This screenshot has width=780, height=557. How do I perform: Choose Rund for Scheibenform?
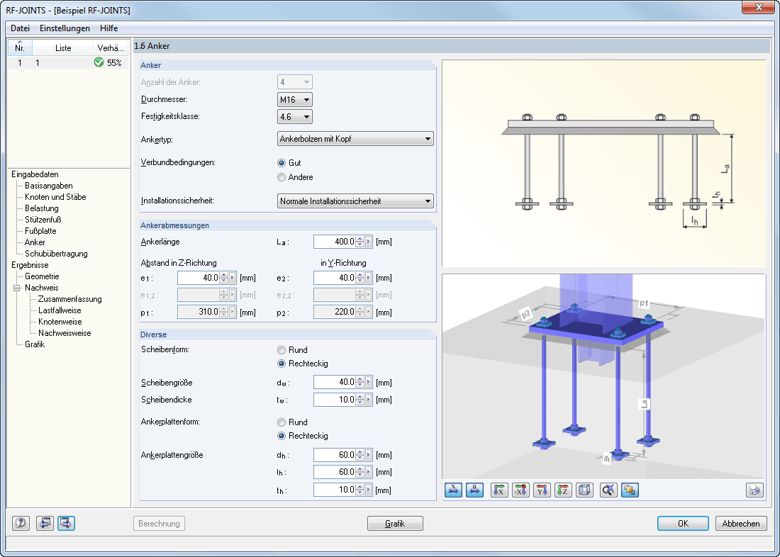coord(282,350)
